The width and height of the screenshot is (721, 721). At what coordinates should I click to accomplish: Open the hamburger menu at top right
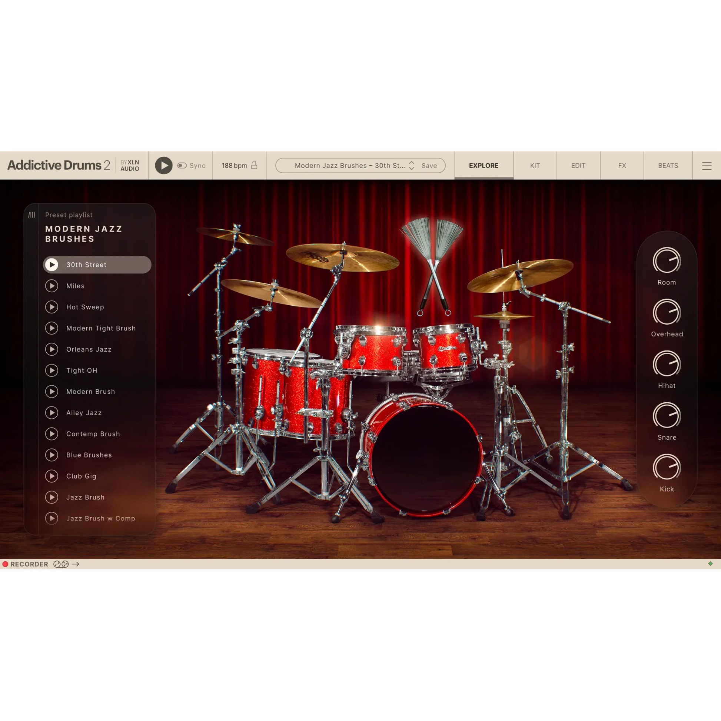coord(707,165)
